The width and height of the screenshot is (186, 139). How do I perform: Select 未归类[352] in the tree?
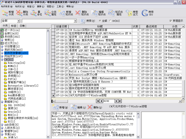tap(12, 37)
